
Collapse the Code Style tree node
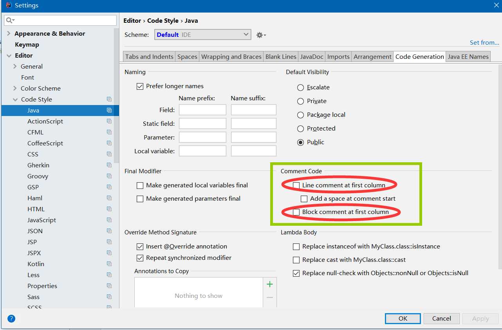(x=15, y=100)
